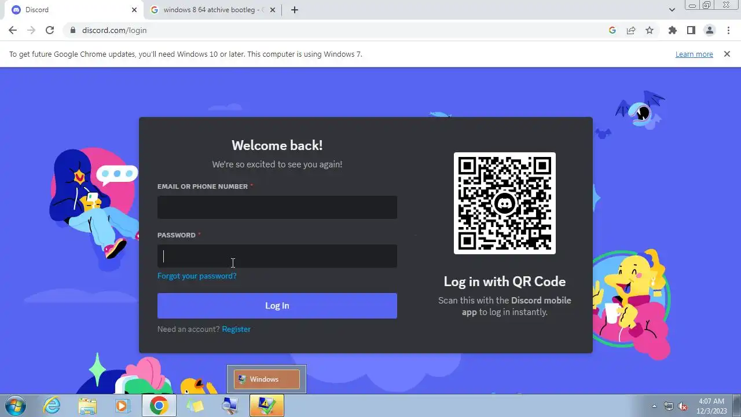The width and height of the screenshot is (741, 417).
Task: Click the Google icon in address bar
Action: point(612,30)
